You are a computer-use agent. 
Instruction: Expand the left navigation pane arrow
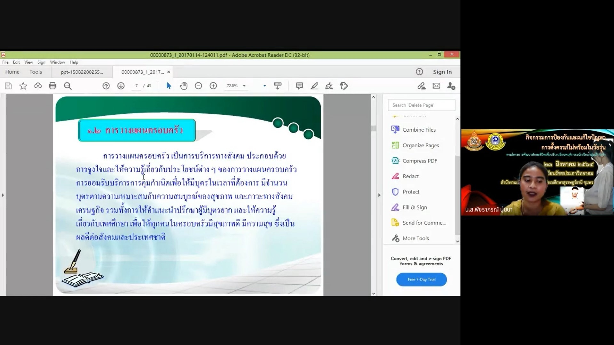point(3,195)
